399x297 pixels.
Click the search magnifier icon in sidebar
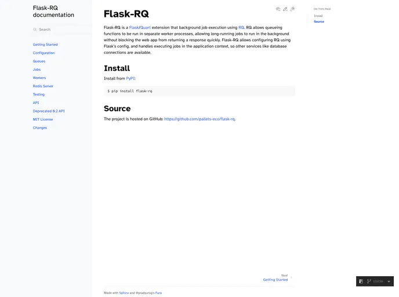(35, 30)
